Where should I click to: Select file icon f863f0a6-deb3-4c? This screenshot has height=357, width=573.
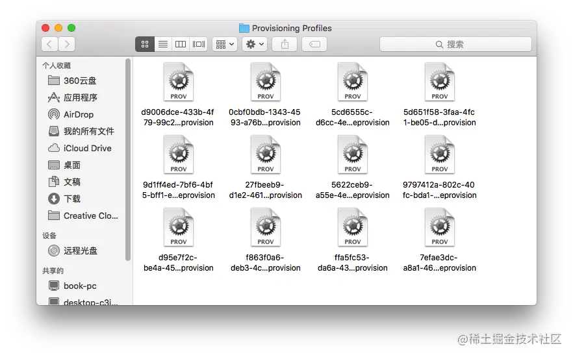tap(265, 227)
